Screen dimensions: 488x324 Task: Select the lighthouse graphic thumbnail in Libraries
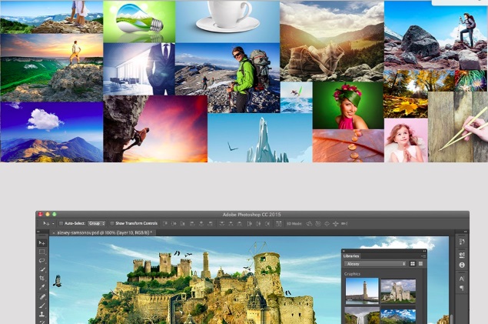point(361,289)
